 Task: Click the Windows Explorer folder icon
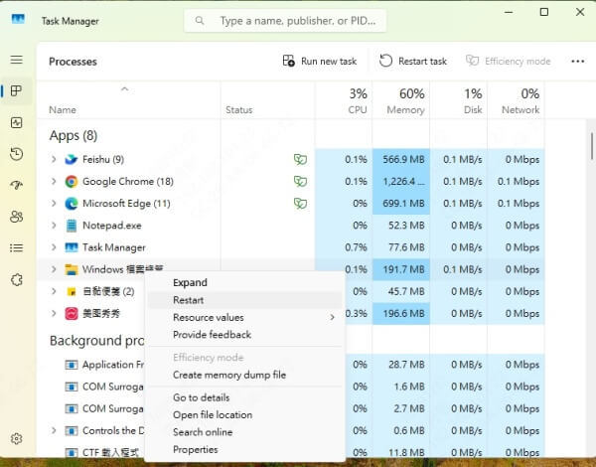(x=72, y=269)
